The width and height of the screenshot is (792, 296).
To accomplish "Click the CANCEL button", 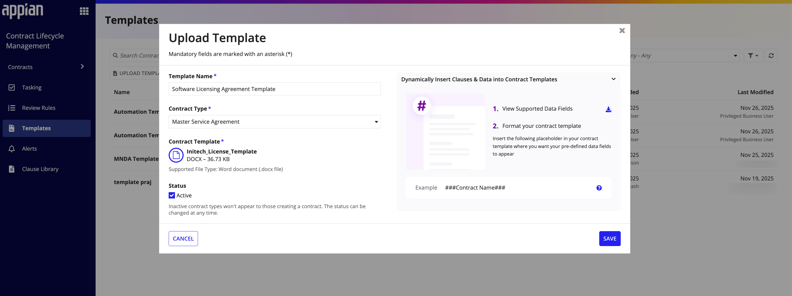I will [183, 238].
